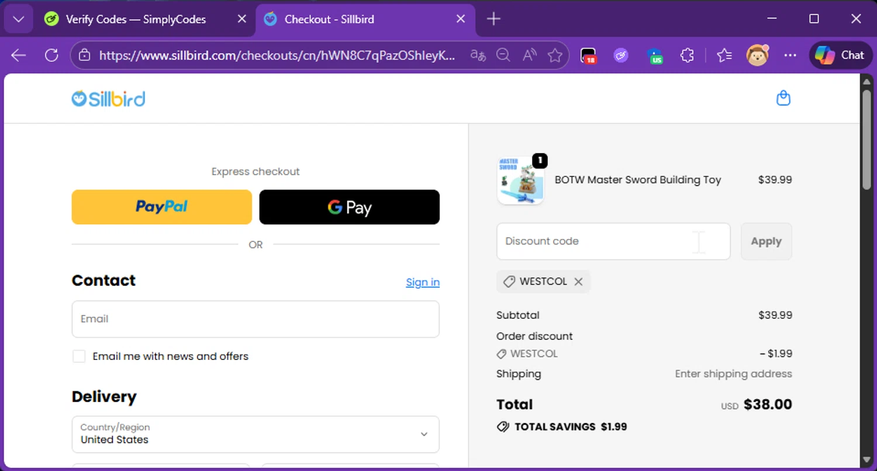Expand the Country/Region dropdown

255,434
